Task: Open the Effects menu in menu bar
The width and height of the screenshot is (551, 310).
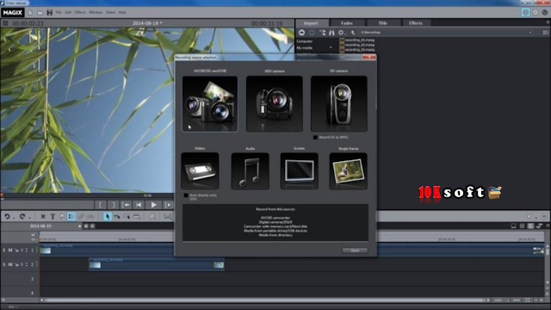Action: click(x=80, y=12)
